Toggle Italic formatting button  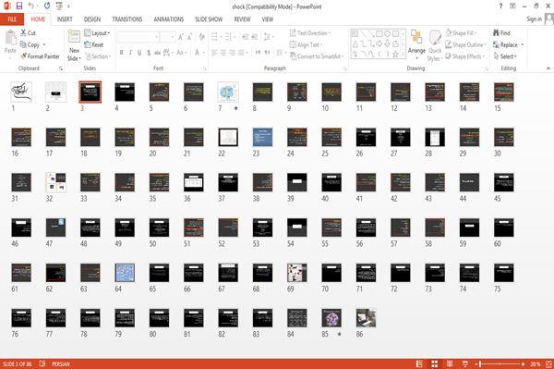point(130,53)
